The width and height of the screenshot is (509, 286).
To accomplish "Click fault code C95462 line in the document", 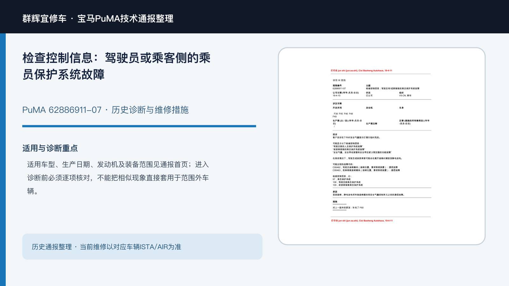I will (365, 167).
